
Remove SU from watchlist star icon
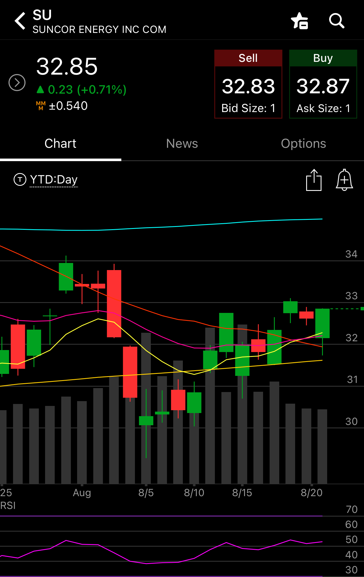tap(300, 21)
